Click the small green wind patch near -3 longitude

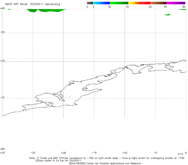click(167, 15)
